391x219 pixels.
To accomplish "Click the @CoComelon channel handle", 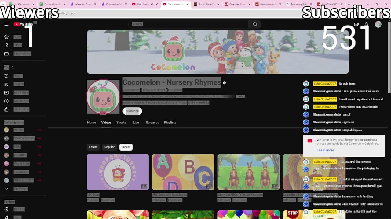I will (132, 90).
